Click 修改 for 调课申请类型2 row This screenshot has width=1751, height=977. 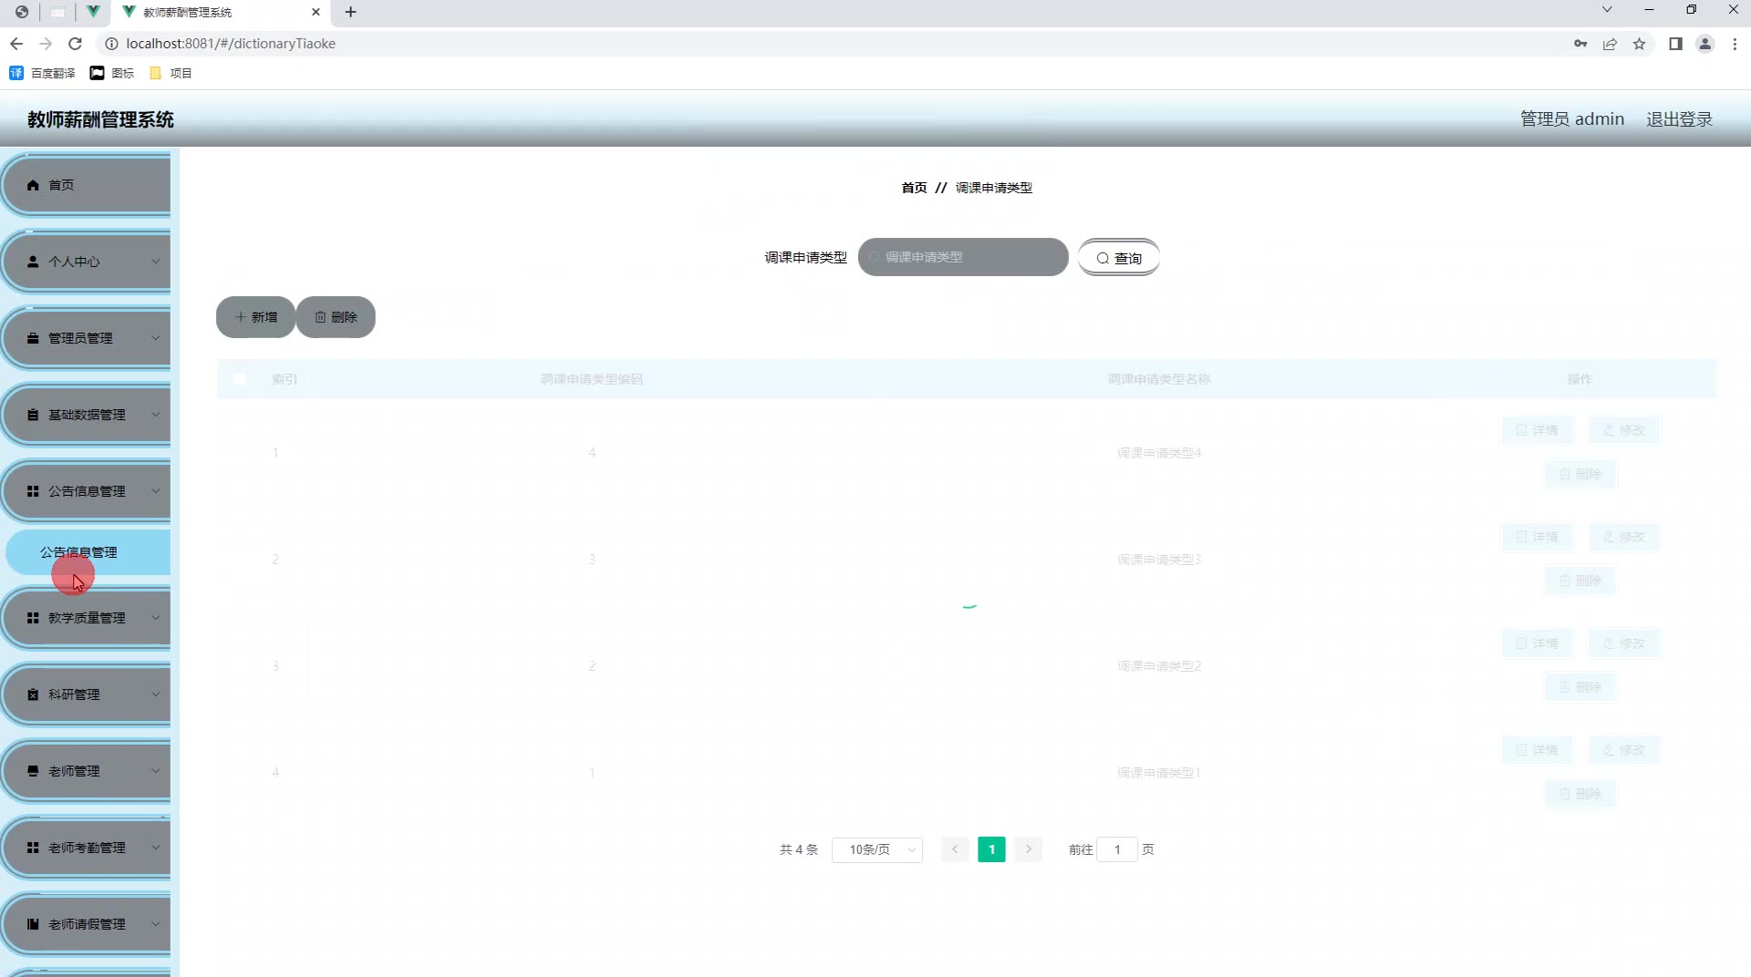[x=1624, y=643]
